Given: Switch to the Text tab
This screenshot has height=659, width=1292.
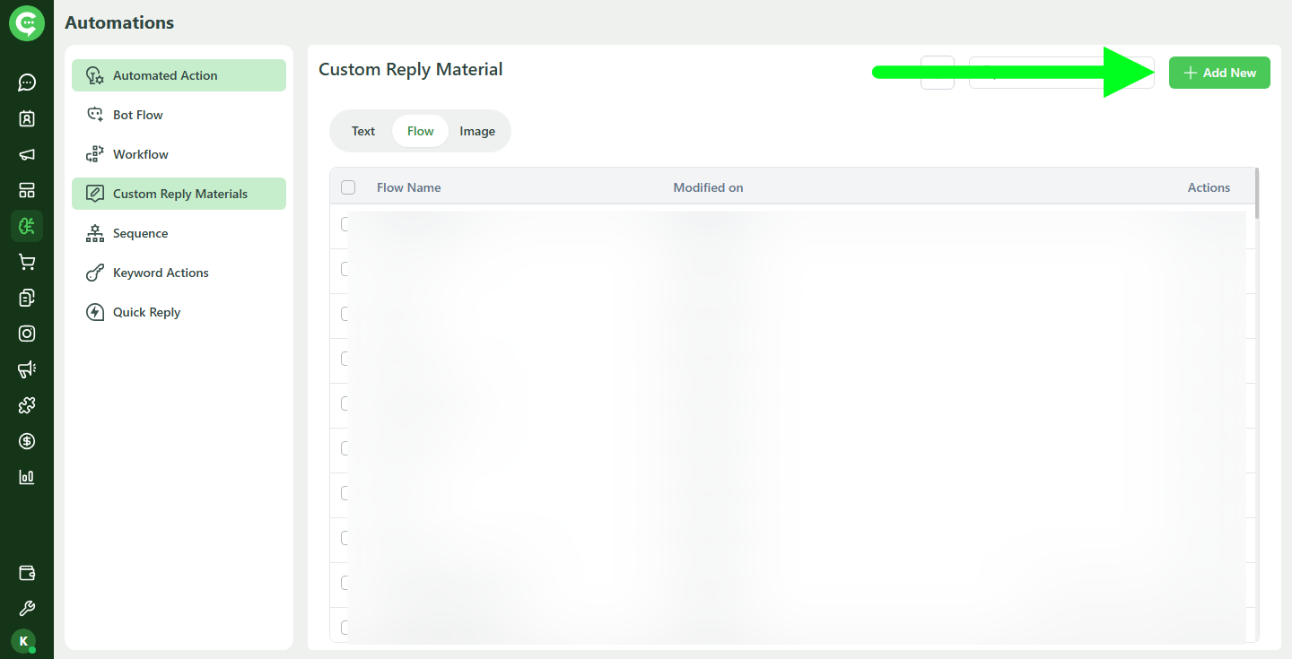Looking at the screenshot, I should pos(362,130).
